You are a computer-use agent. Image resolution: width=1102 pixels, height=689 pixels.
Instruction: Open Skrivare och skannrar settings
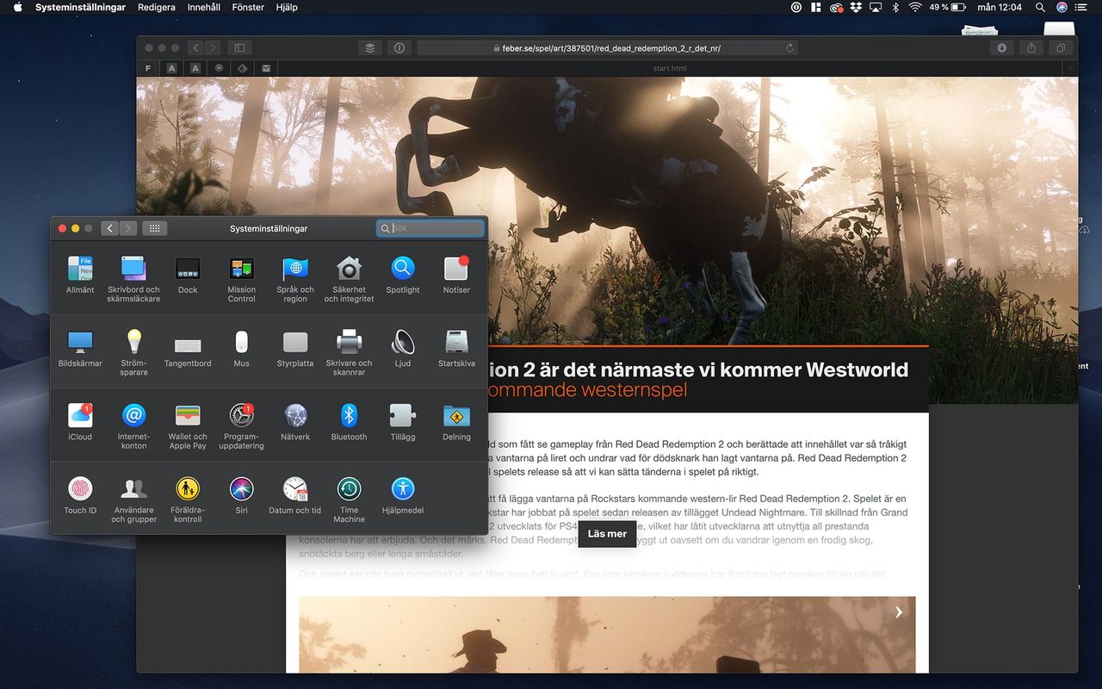(x=349, y=353)
